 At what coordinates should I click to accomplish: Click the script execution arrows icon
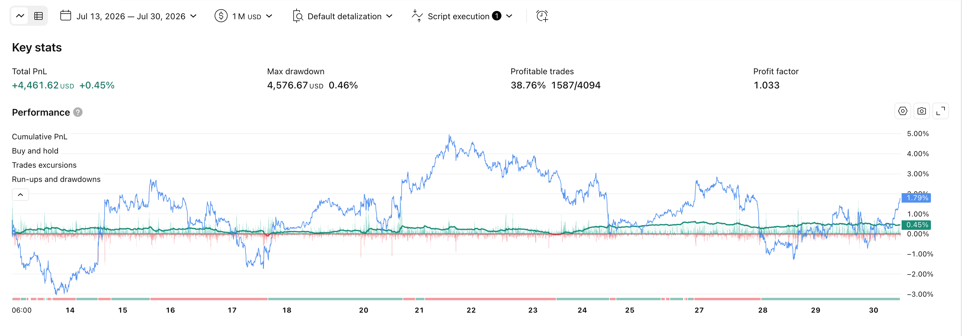[x=417, y=16]
